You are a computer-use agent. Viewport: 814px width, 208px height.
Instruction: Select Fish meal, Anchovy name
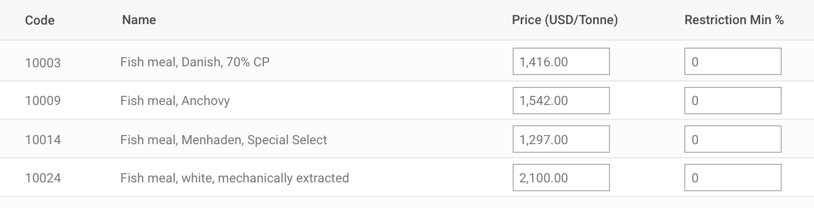click(175, 101)
